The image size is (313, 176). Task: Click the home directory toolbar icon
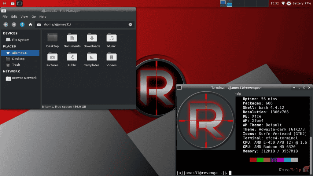point(30,24)
